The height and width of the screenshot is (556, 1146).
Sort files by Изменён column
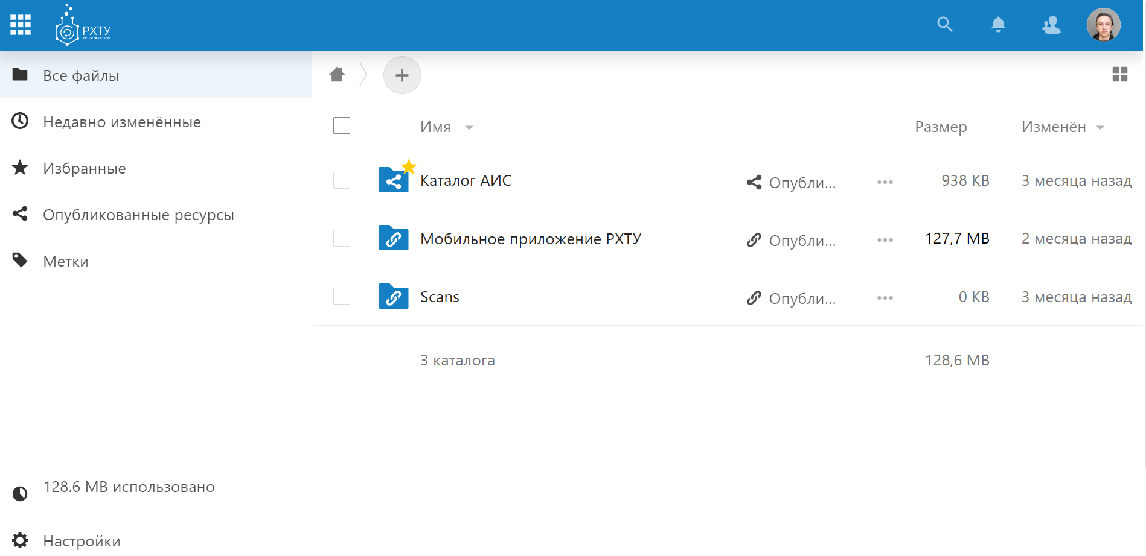[x=1054, y=127]
